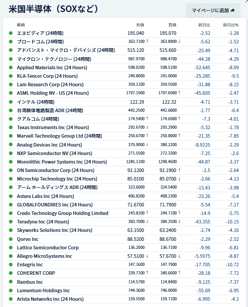248x307 pixels.
Task: Click green status dot for Qorvo Inc
Action: (11, 239)
